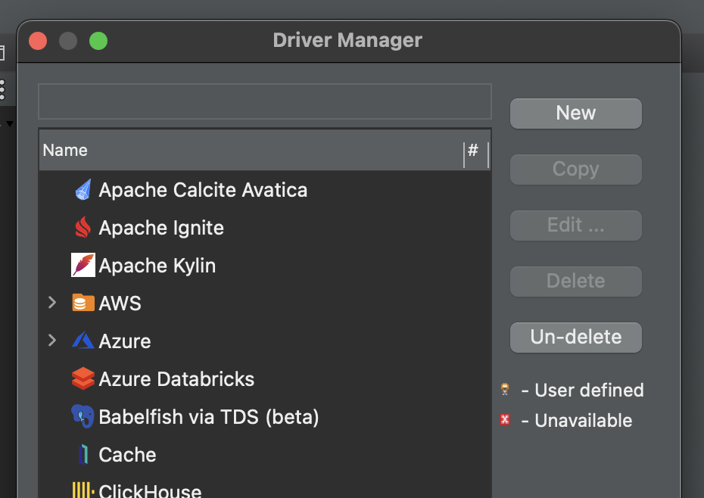The height and width of the screenshot is (498, 704).
Task: Sort by the # column header
Action: click(x=473, y=151)
